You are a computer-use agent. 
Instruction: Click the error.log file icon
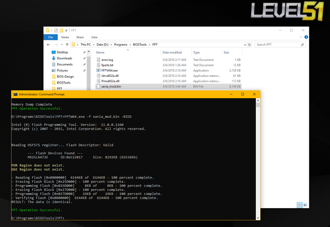(x=98, y=60)
